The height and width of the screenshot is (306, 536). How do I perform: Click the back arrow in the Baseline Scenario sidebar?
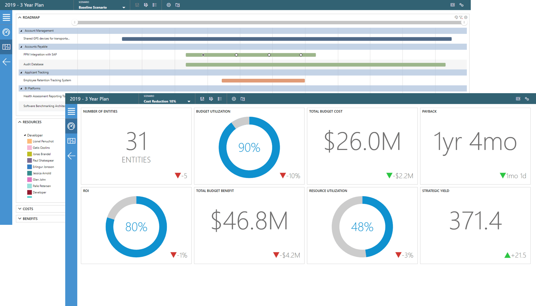point(6,62)
